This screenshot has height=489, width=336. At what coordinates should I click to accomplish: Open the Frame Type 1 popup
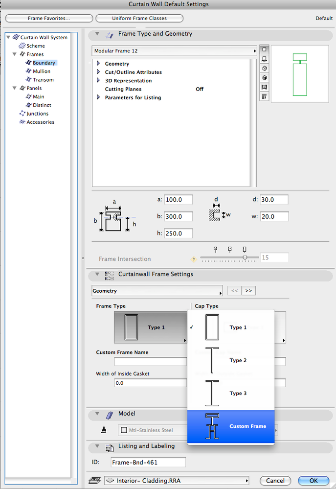[x=151, y=327]
